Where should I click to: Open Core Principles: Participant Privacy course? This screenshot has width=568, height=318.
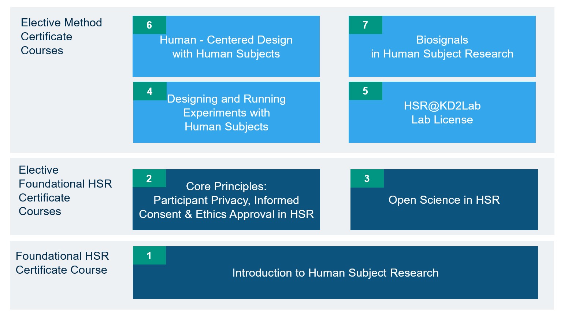coord(226,200)
